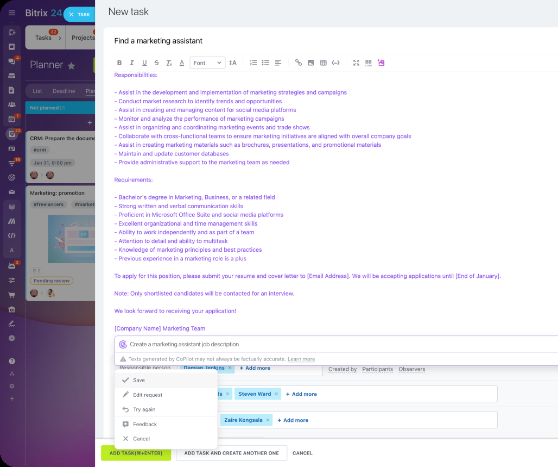Viewport: 558px width, 467px height.
Task: Open the Font dropdown
Action: pyautogui.click(x=207, y=63)
